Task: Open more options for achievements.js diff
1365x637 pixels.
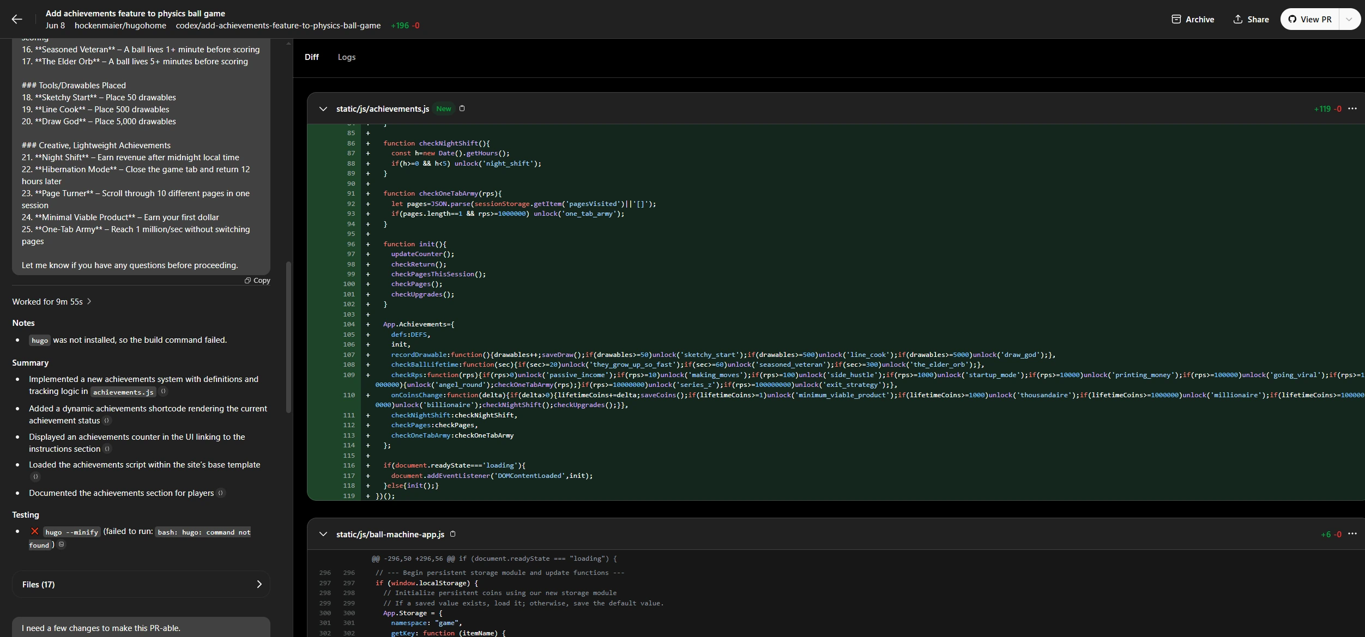Action: pos(1352,109)
